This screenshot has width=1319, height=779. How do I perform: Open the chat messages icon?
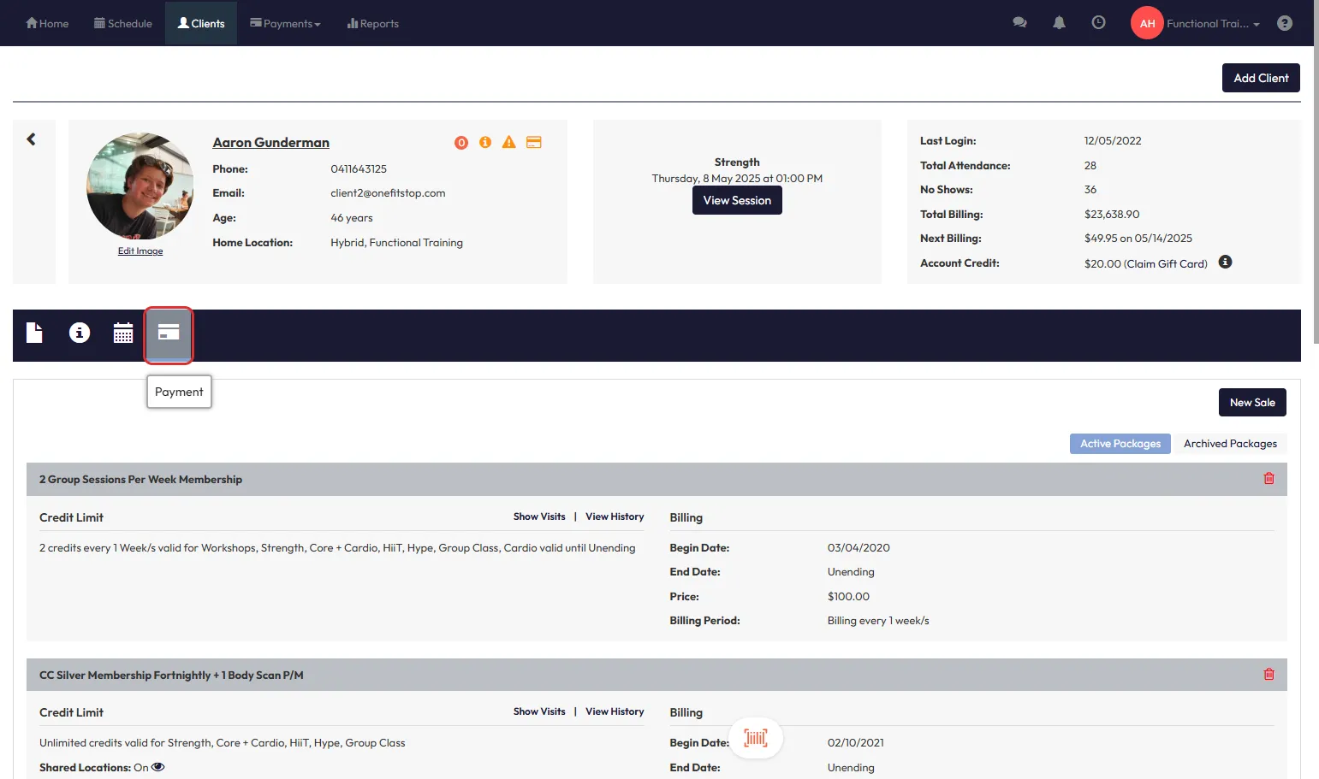pos(1019,23)
